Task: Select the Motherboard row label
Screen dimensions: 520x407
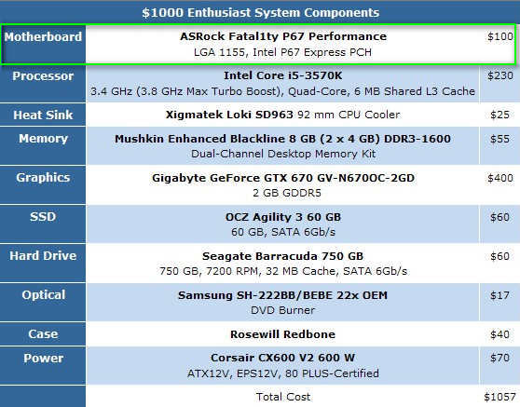Action: point(43,37)
